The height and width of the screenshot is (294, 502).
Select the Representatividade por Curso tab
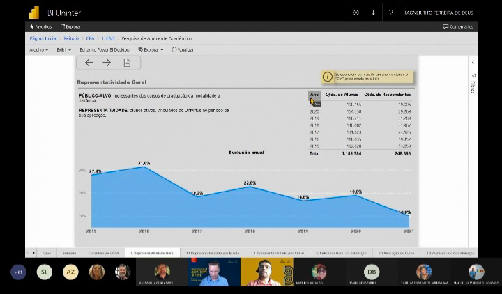277,253
